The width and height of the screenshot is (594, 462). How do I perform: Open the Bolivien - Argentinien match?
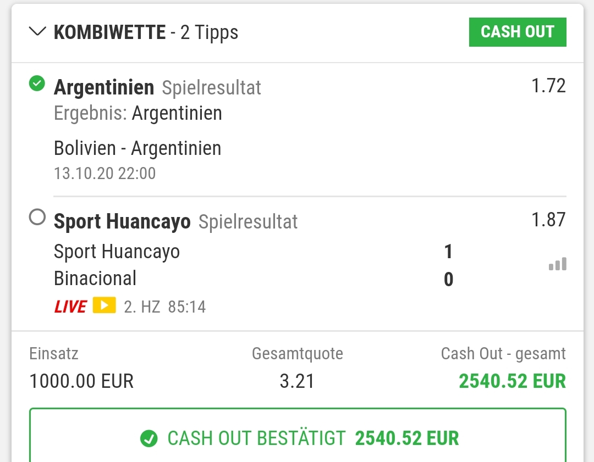click(137, 148)
